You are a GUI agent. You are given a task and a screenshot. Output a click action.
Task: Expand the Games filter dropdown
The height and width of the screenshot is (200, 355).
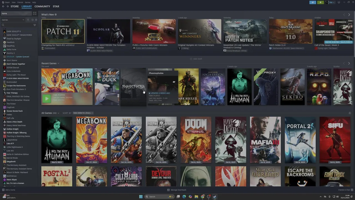(13, 20)
